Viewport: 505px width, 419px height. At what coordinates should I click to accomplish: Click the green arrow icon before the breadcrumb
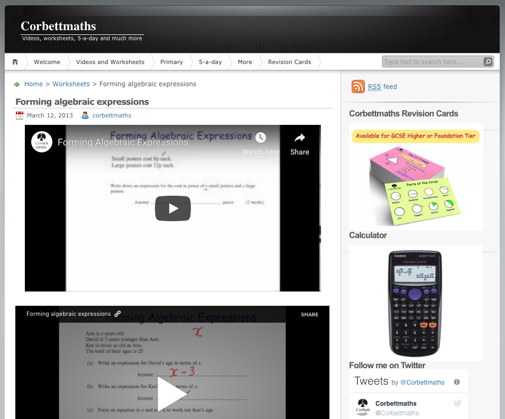click(x=17, y=84)
